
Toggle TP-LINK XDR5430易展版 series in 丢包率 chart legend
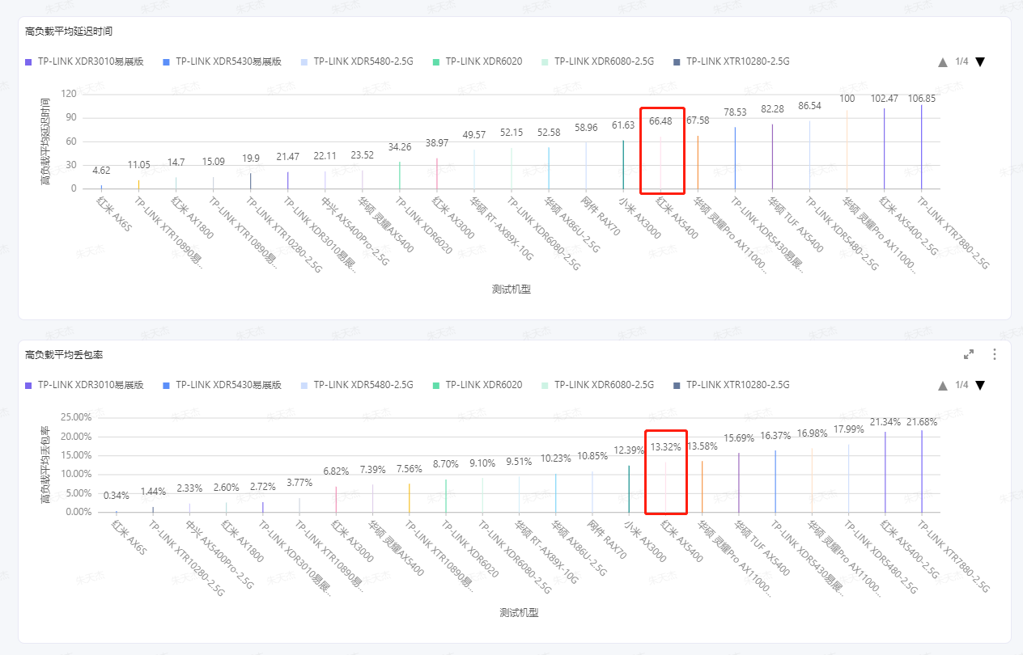click(x=222, y=385)
